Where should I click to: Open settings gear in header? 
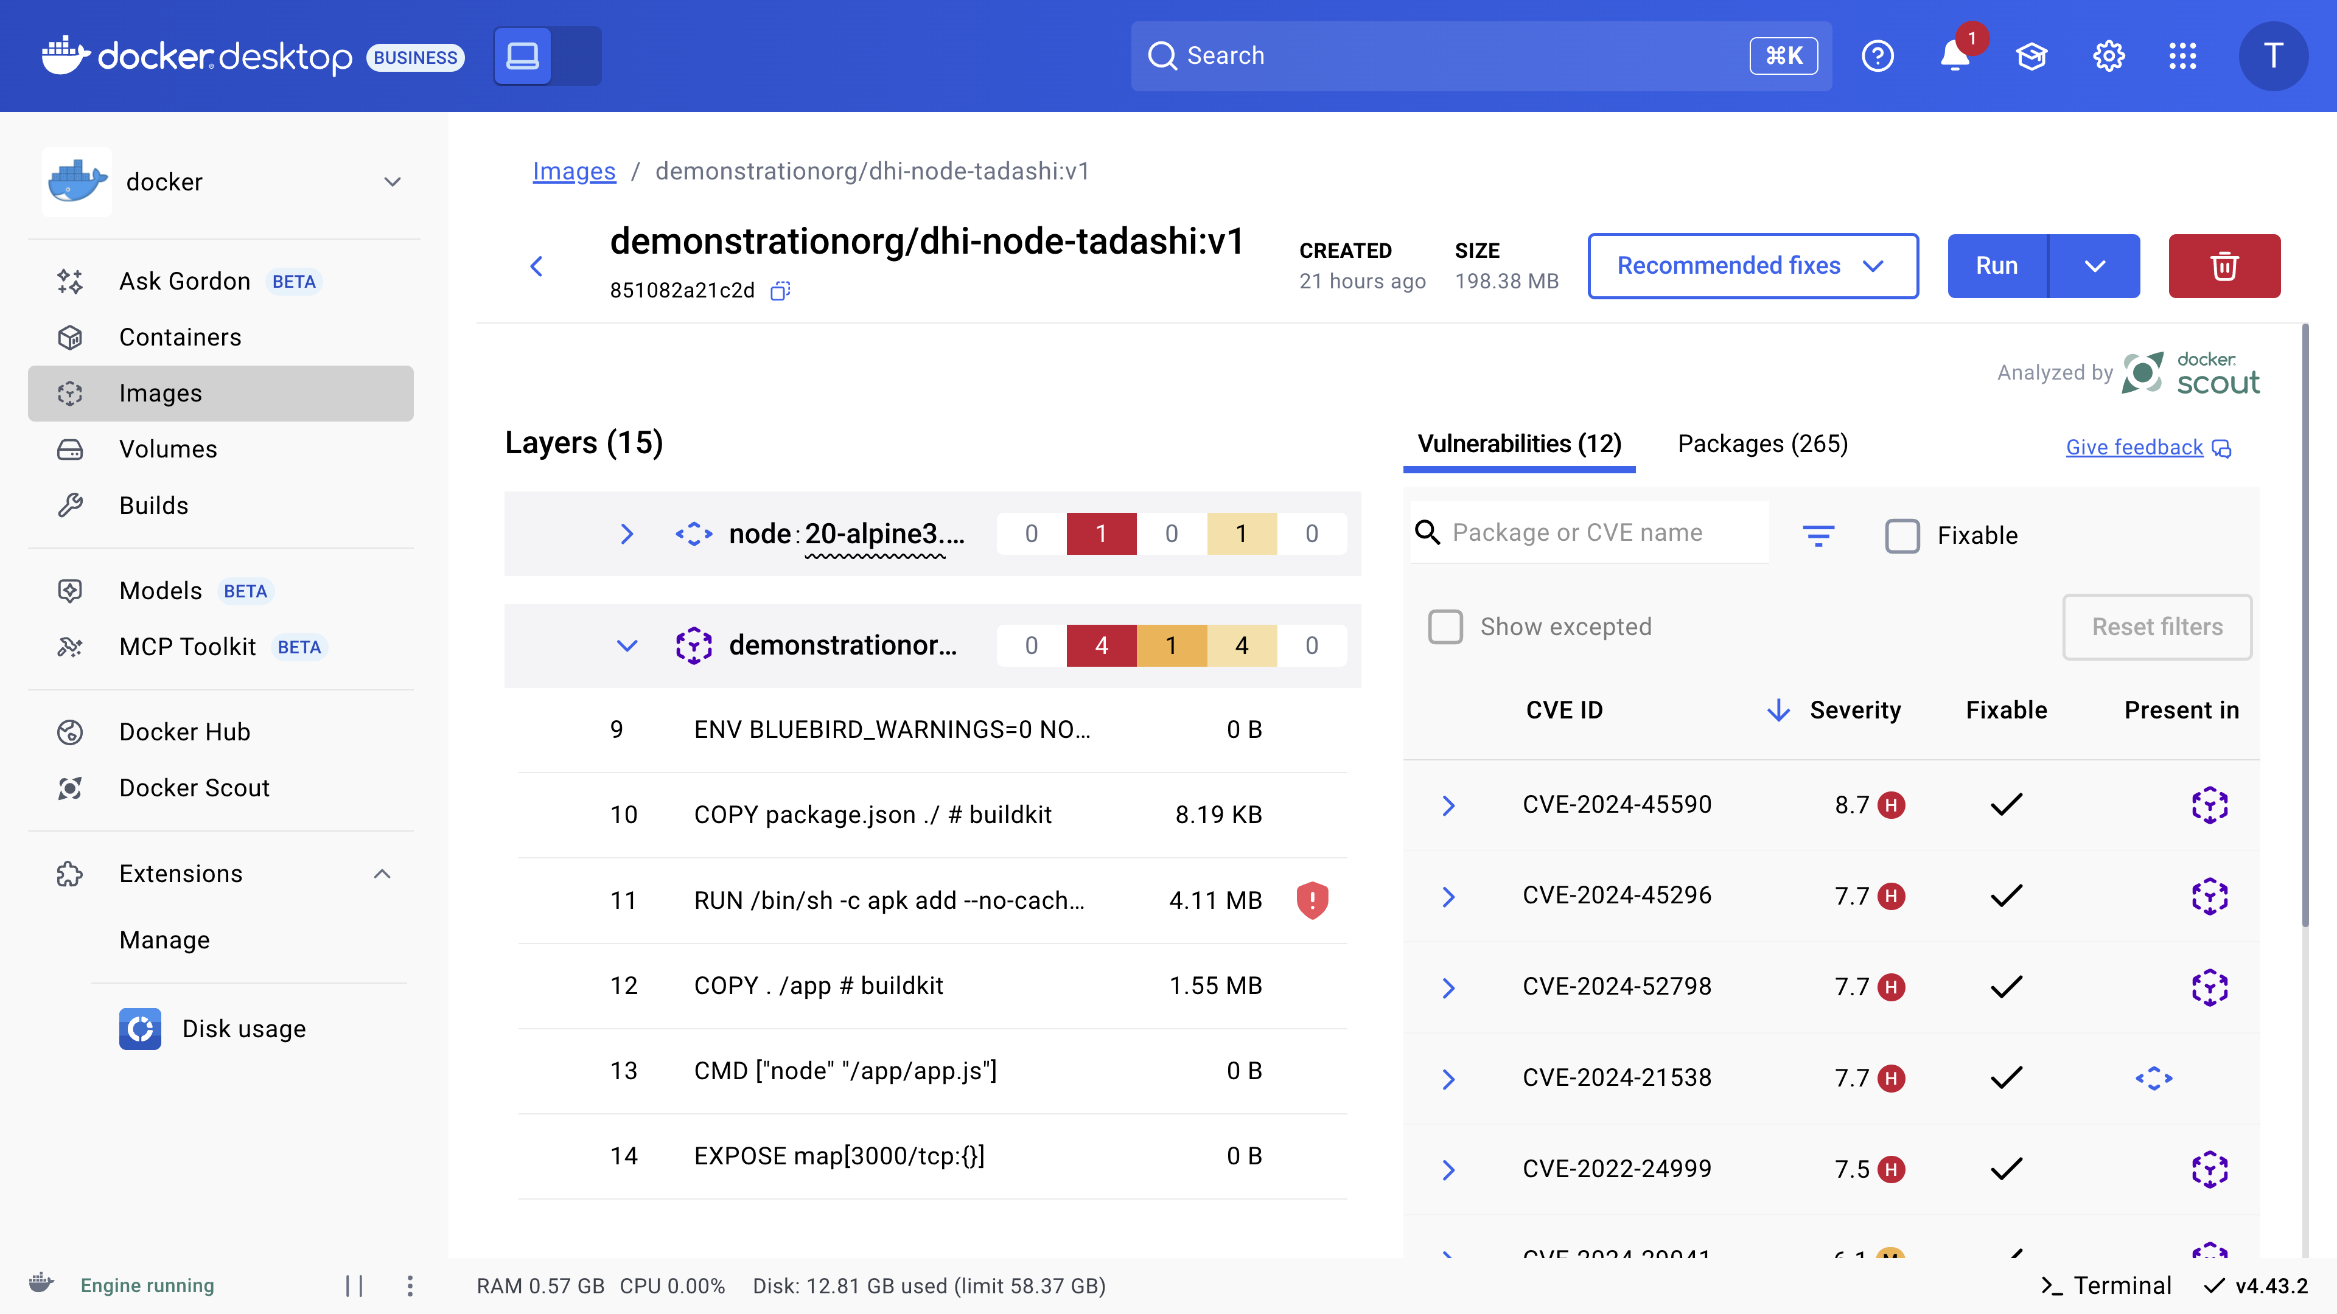tap(2108, 56)
